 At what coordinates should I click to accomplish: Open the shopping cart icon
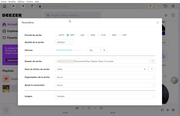158,6
